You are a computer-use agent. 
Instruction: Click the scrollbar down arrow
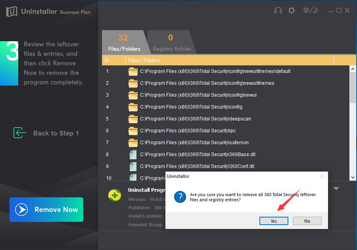tap(353, 178)
